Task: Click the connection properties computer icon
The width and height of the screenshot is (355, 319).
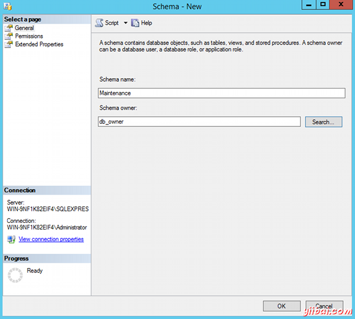Action: (x=11, y=239)
